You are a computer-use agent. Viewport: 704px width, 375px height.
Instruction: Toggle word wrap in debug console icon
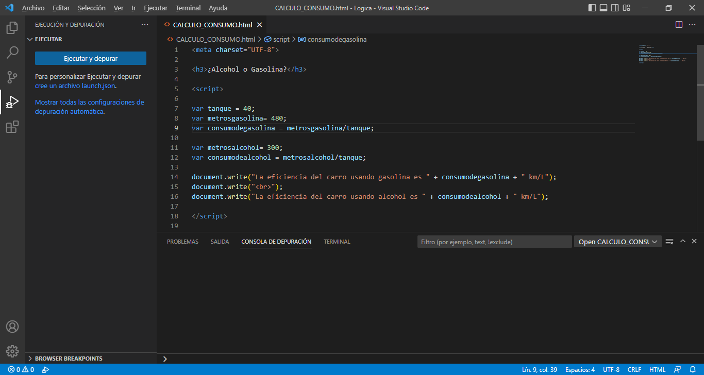pyautogui.click(x=669, y=242)
